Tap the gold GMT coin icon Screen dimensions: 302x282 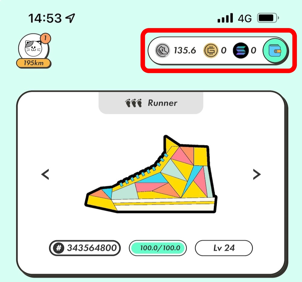(x=211, y=50)
